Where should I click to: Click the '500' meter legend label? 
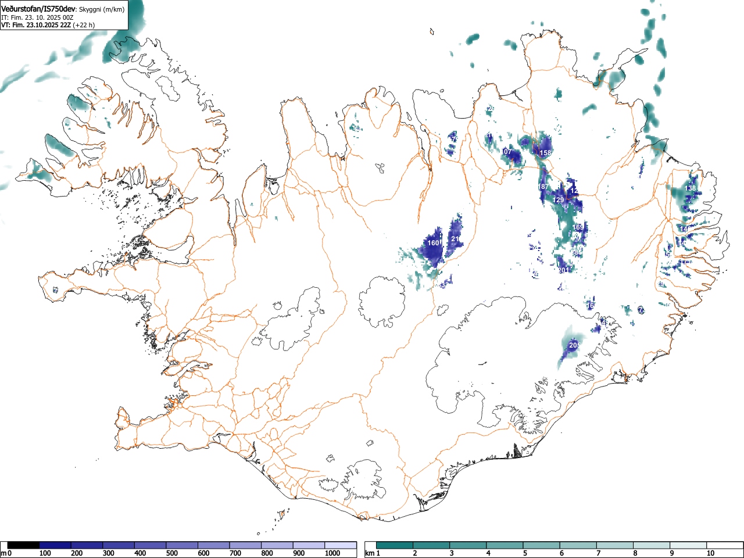pyautogui.click(x=172, y=553)
